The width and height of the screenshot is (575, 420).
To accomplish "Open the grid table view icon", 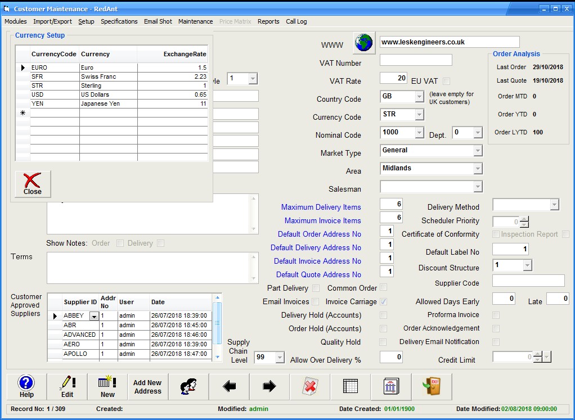I will point(351,387).
